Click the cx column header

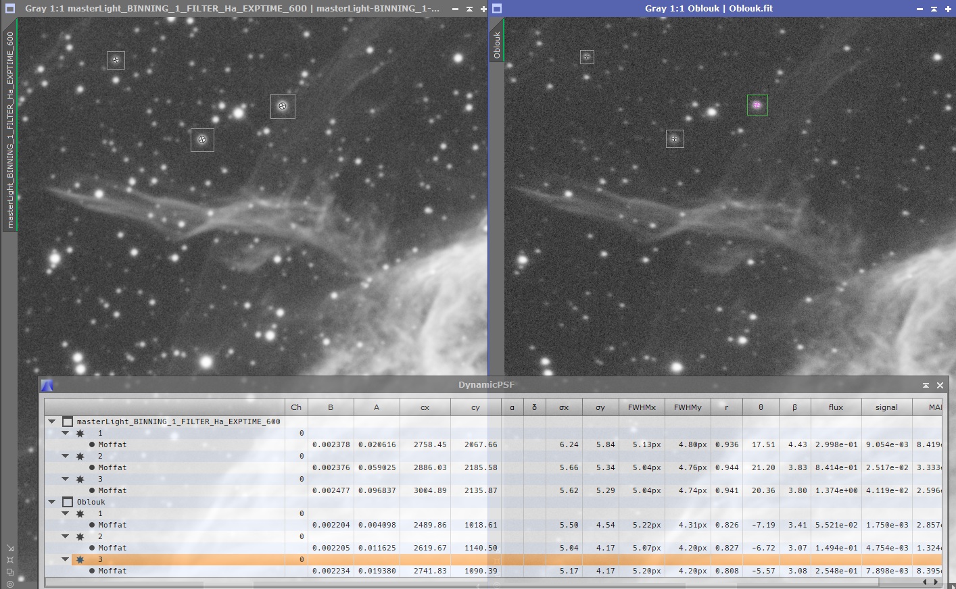(425, 407)
